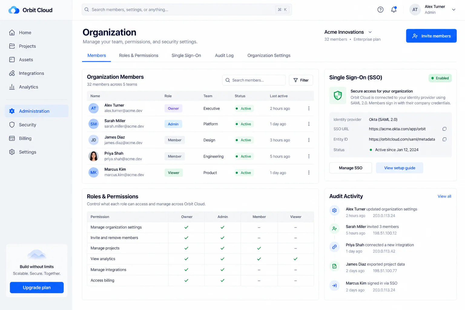Image resolution: width=465 pixels, height=310 pixels.
Task: Click the Upgrade plan button
Action: point(37,288)
